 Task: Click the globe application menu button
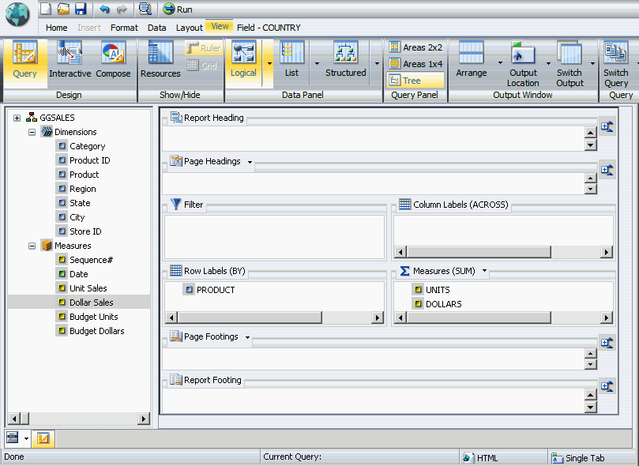pos(17,15)
